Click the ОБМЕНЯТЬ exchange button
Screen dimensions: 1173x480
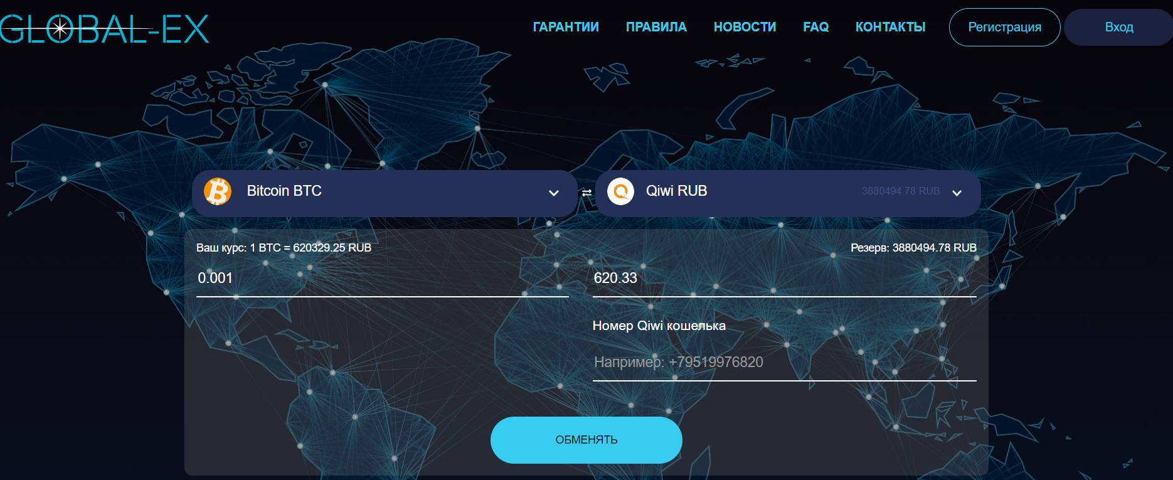click(586, 440)
